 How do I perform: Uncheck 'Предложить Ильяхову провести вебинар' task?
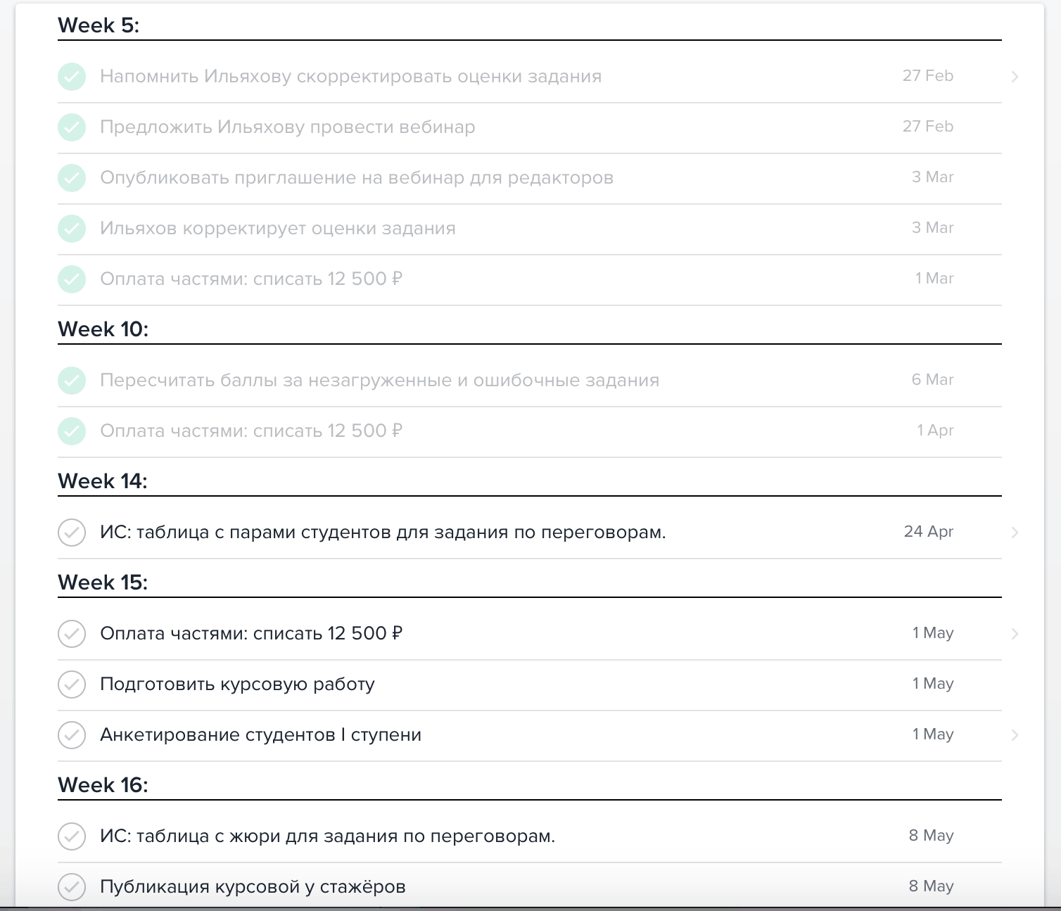click(72, 127)
